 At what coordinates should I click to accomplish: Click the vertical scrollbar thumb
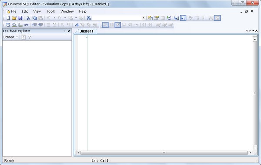[x=255, y=93]
